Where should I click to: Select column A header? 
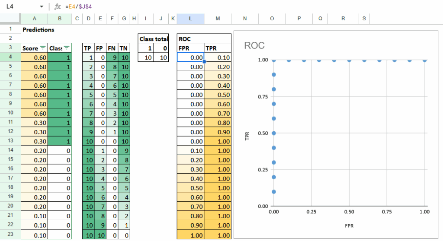(34, 19)
